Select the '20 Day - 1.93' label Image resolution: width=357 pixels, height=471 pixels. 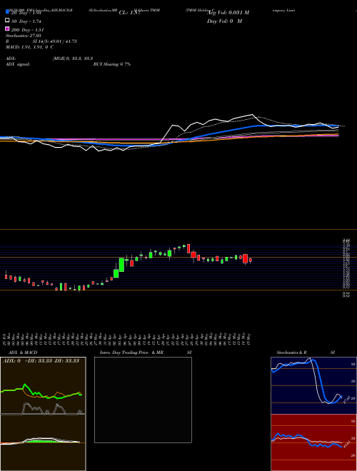[26, 13]
